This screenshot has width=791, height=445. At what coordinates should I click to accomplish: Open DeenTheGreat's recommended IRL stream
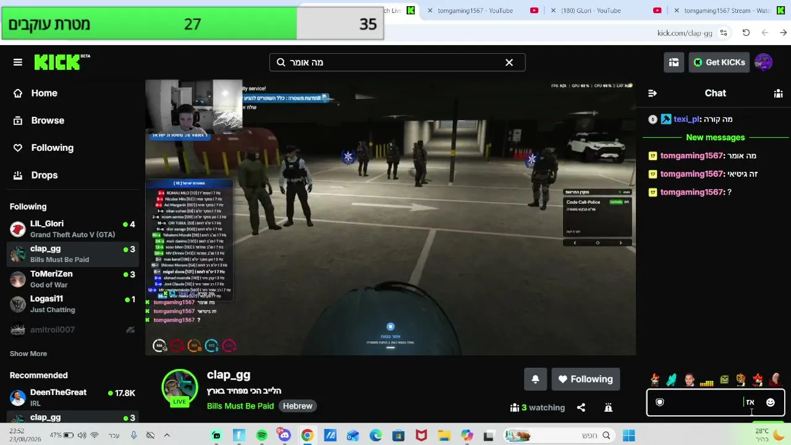pos(73,397)
